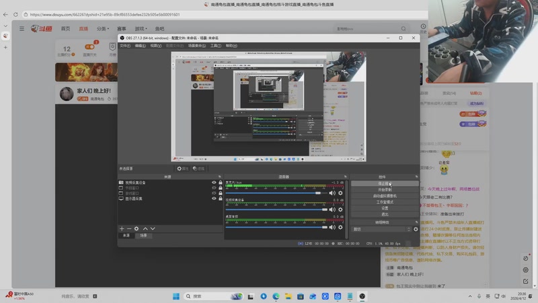Click OBS icon in the taskbar
Image resolution: width=538 pixels, height=303 pixels.
click(362, 296)
